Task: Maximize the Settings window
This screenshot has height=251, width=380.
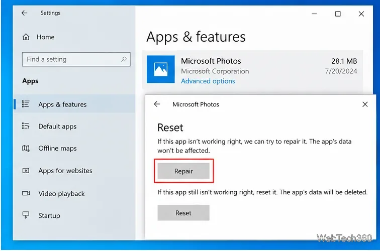Action: [338, 14]
